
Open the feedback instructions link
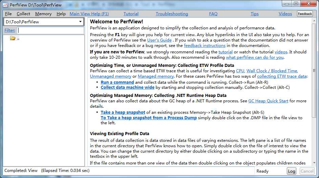(x=205, y=46)
